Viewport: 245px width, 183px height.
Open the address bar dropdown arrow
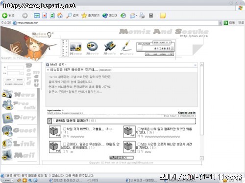(x=220, y=23)
